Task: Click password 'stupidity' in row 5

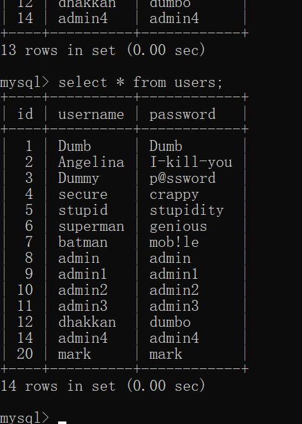Action: pos(186,210)
